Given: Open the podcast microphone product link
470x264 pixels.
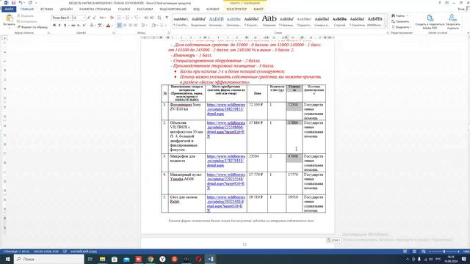Looking at the screenshot, I should point(225,161).
